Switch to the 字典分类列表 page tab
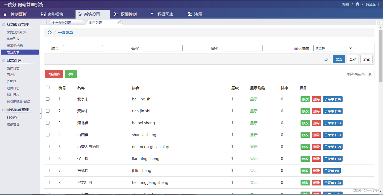 [61, 23]
